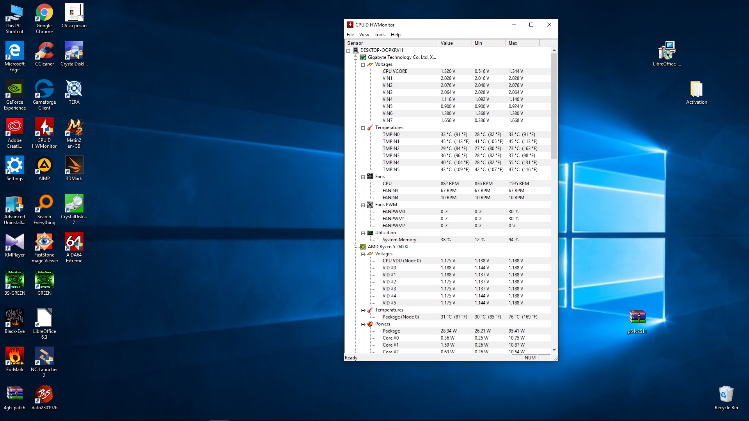Open the Help menu in HWMonitor

(396, 35)
